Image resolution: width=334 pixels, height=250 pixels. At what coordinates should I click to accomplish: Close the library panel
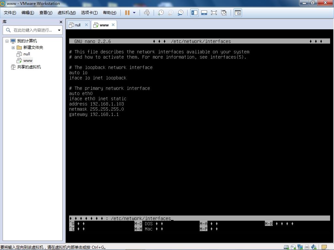pos(61,22)
